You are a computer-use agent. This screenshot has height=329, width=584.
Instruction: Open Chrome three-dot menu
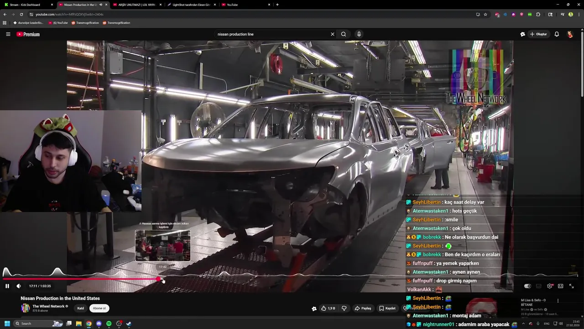[579, 14]
